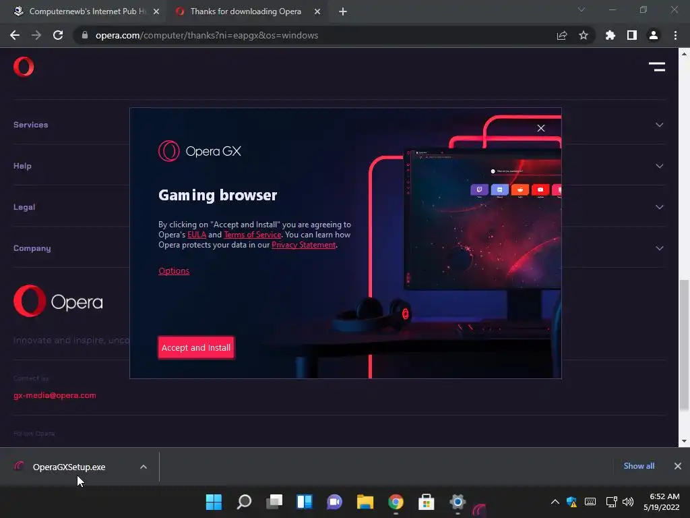Click the large Opera footer logo
Screen dimensions: 690x518
click(x=58, y=301)
